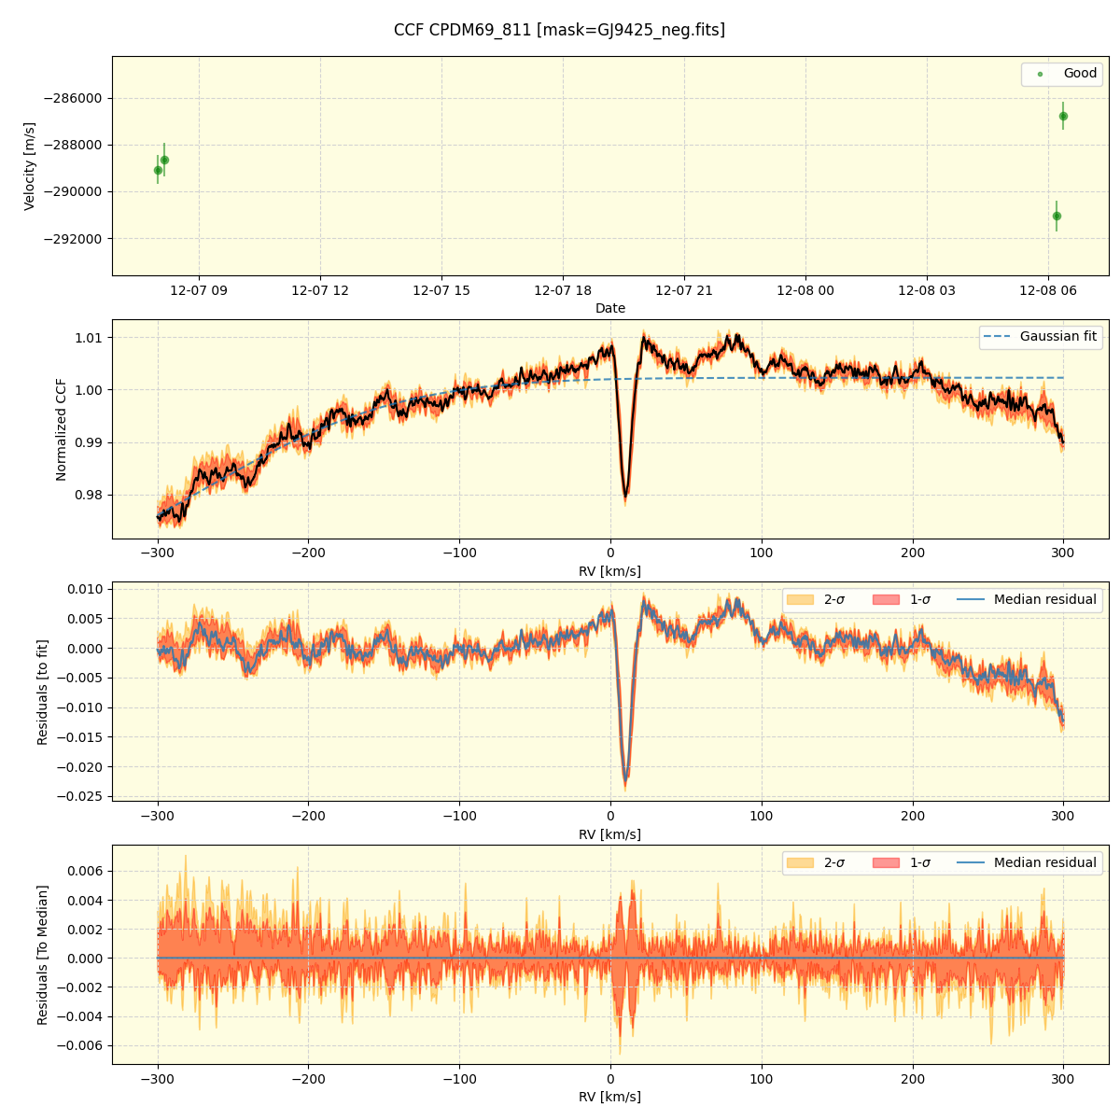Click the 'Gaussian fit' legend text label
The width and height of the screenshot is (1120, 1120).
1057,336
